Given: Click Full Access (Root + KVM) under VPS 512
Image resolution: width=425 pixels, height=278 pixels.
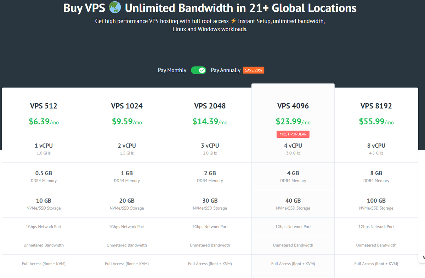Looking at the screenshot, I should [44, 264].
